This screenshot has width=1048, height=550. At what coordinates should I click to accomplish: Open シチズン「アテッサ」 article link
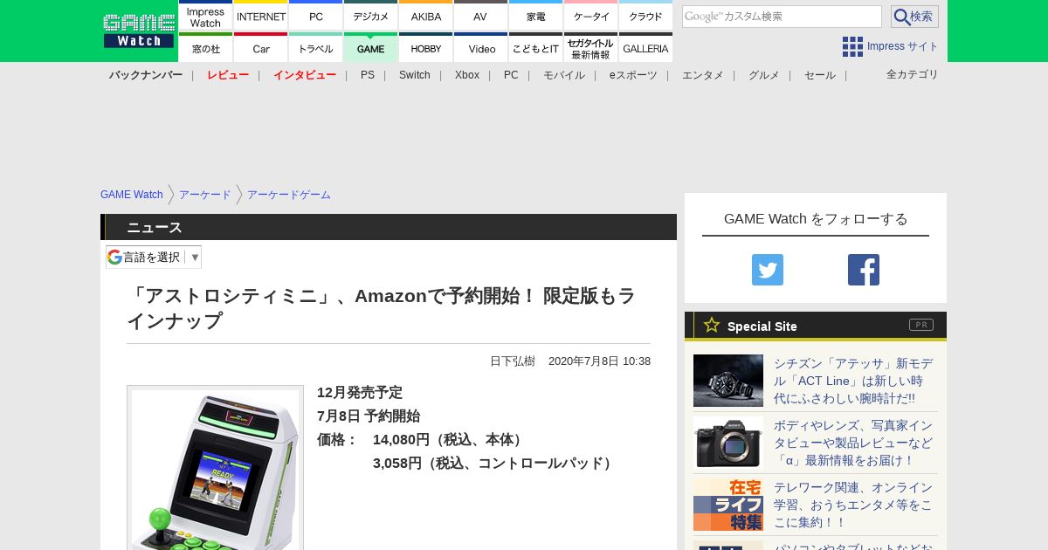(x=853, y=381)
